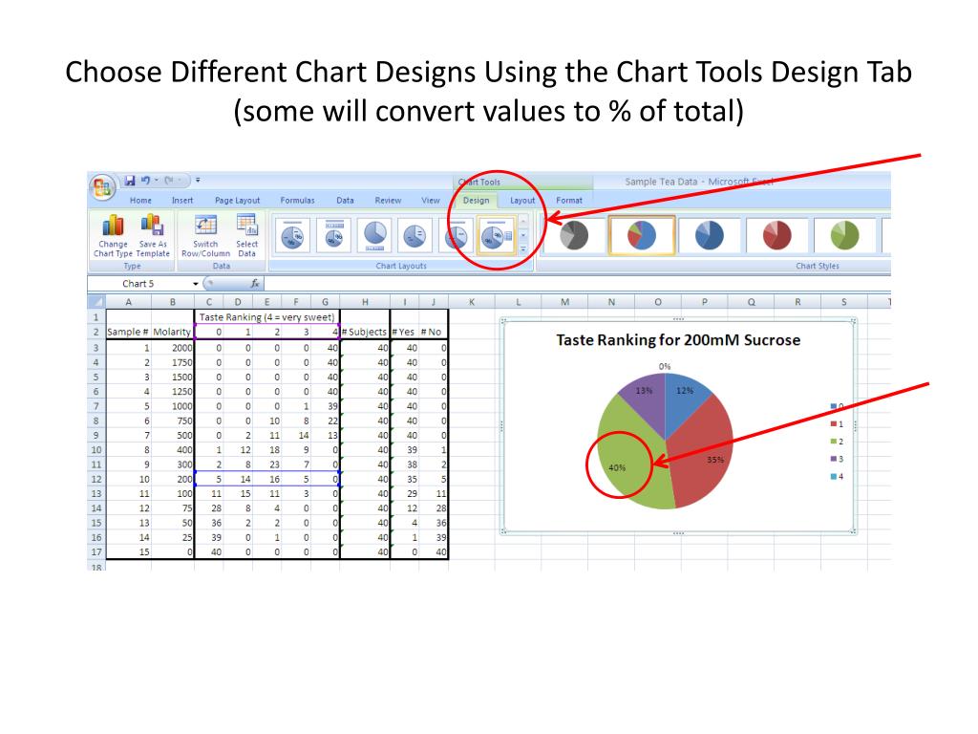Image resolution: width=978 pixels, height=734 pixels.
Task: Apply the fifth chart layout thumbnail
Action: 456,235
